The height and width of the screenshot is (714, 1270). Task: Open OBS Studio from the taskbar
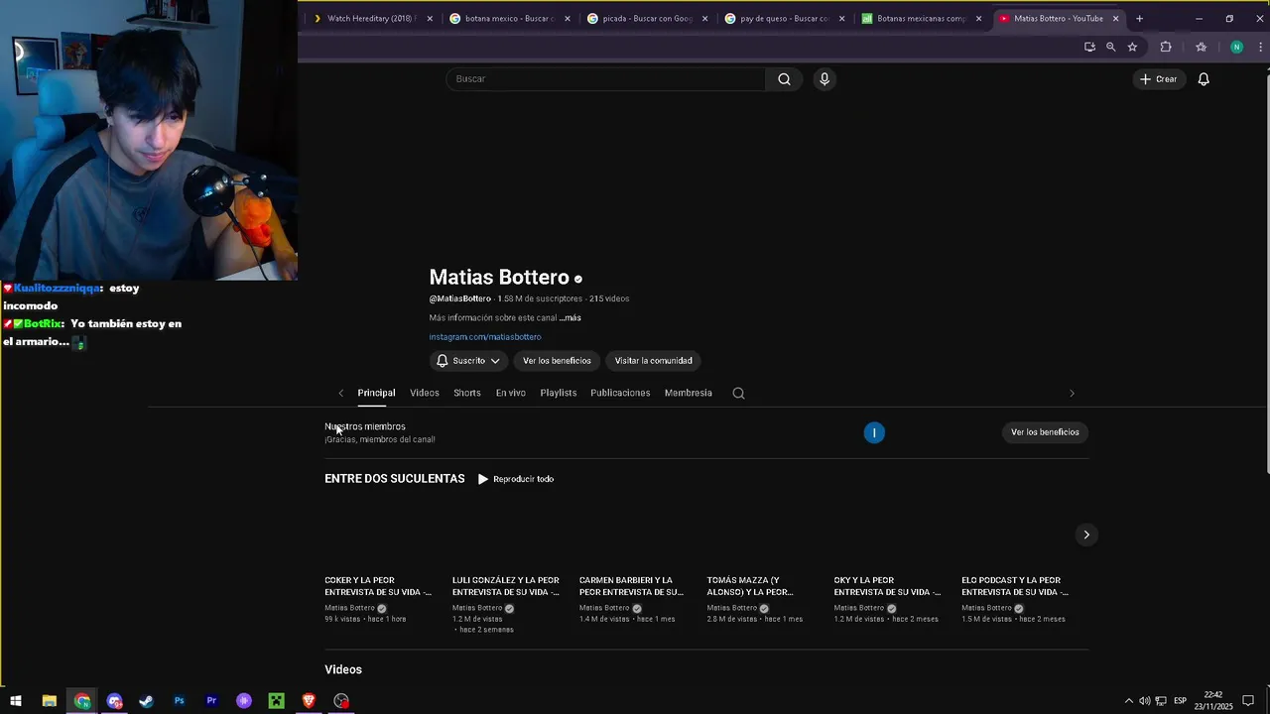(341, 701)
